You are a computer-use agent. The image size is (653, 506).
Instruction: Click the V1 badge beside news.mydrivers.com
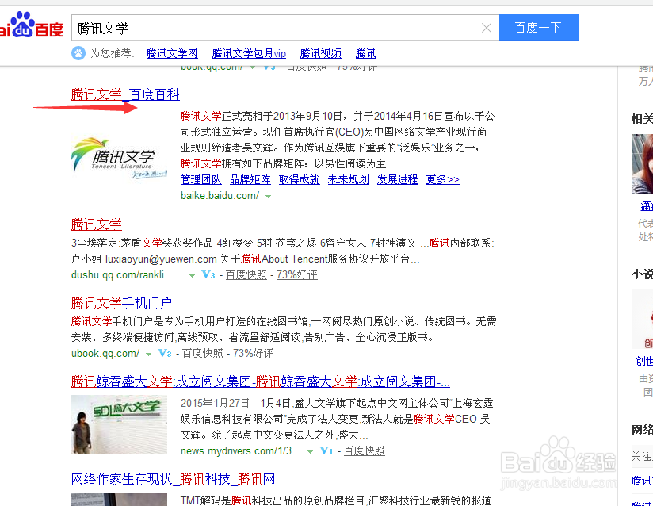pos(326,450)
